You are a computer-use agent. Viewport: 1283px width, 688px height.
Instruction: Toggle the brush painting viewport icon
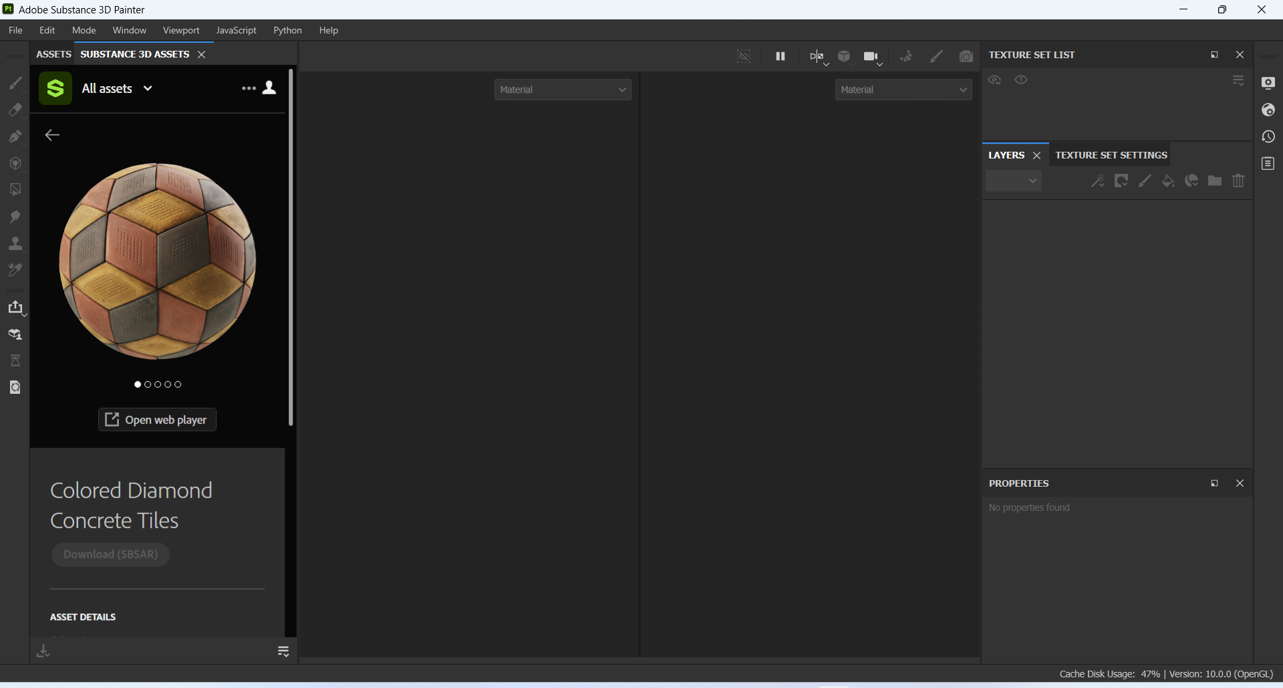937,57
